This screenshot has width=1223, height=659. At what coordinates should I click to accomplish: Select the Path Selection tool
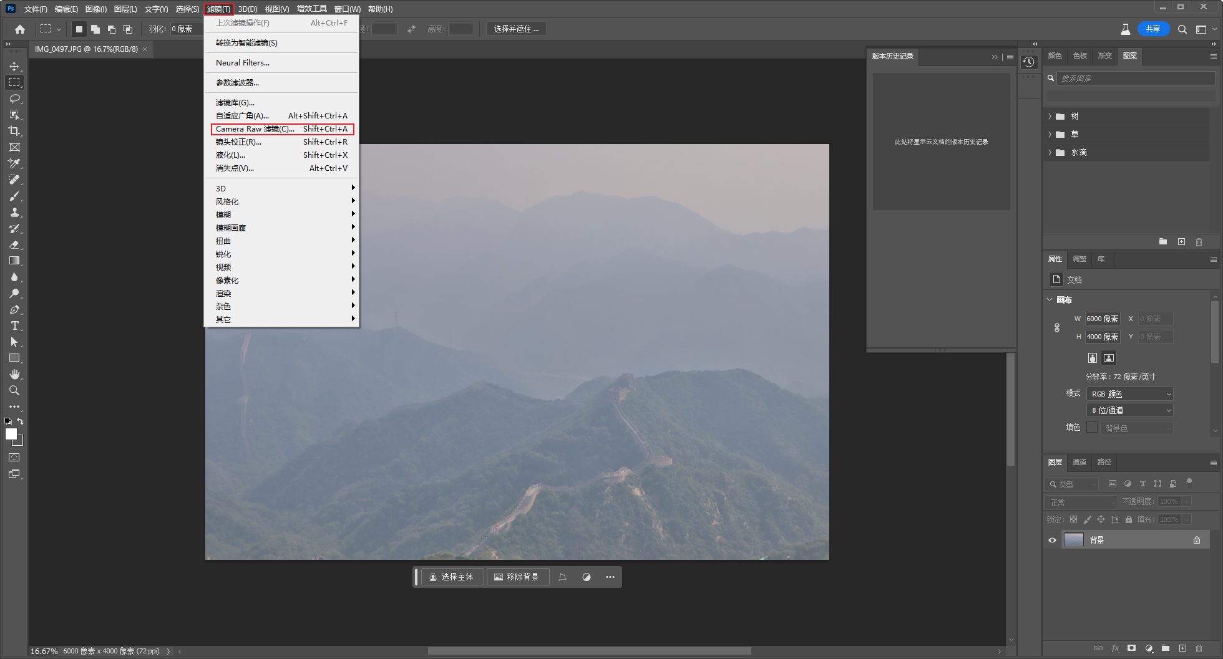pos(14,342)
